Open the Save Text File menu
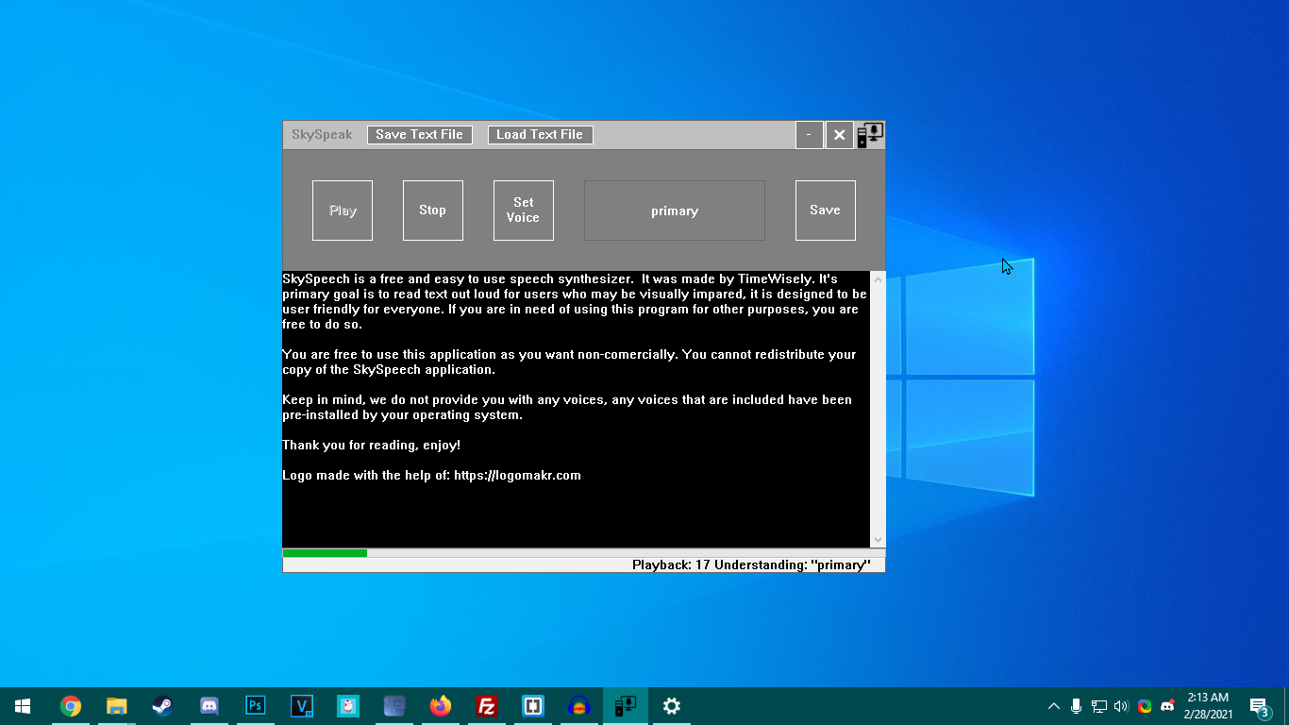Viewport: 1289px width, 725px height. pyautogui.click(x=419, y=135)
